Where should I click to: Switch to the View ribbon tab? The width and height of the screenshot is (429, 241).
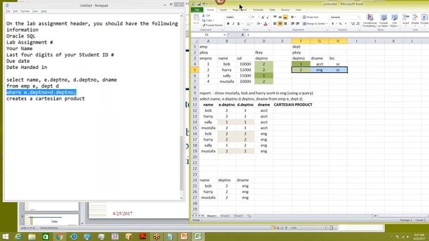(298, 10)
